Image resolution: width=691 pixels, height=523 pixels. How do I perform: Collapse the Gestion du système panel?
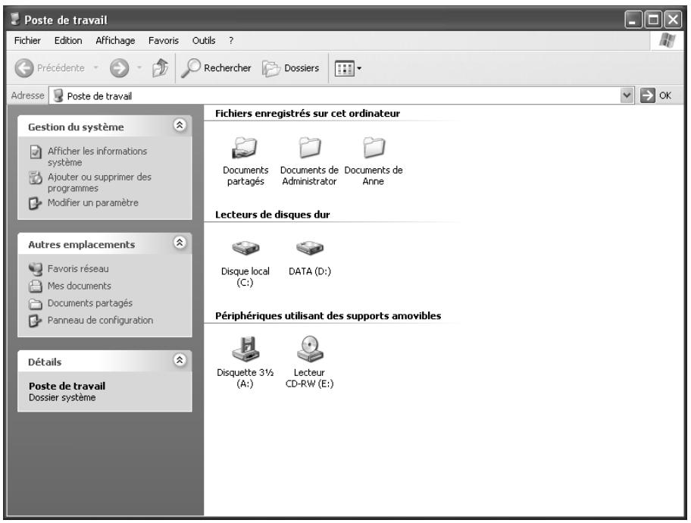click(180, 125)
